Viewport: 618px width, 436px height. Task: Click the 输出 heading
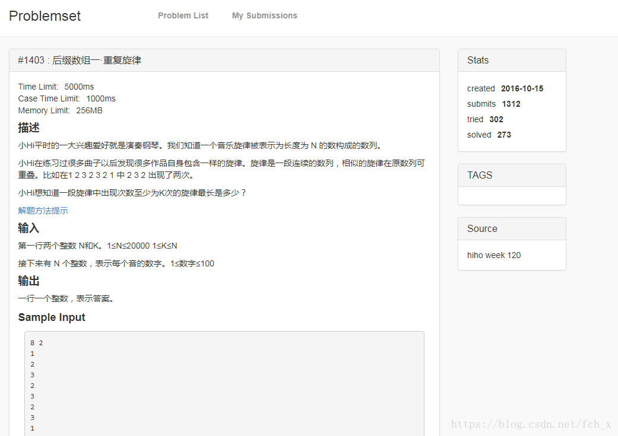point(28,281)
